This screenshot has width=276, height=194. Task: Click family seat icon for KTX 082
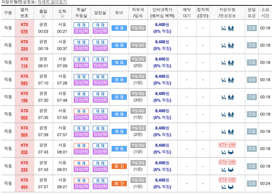[231, 80]
